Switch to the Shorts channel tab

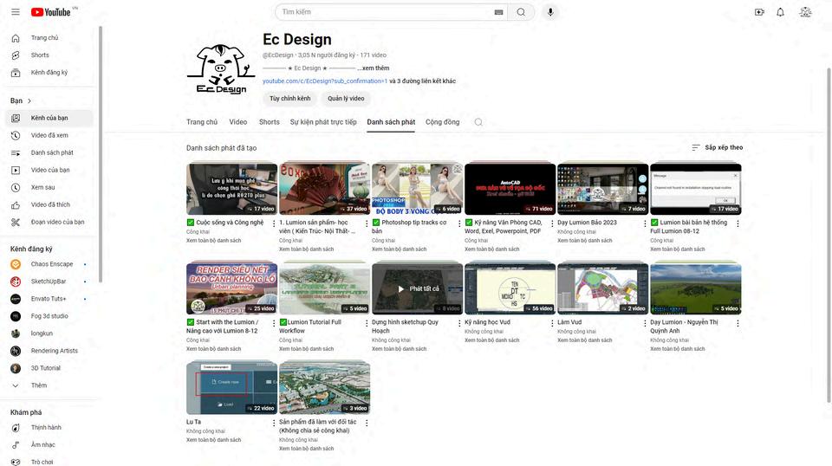point(269,122)
